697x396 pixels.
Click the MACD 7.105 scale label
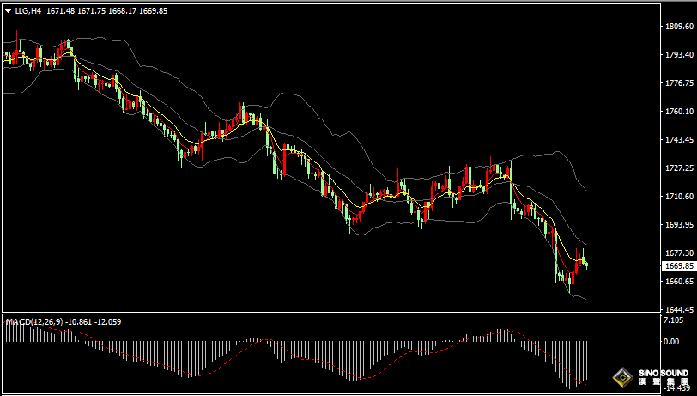(673, 320)
